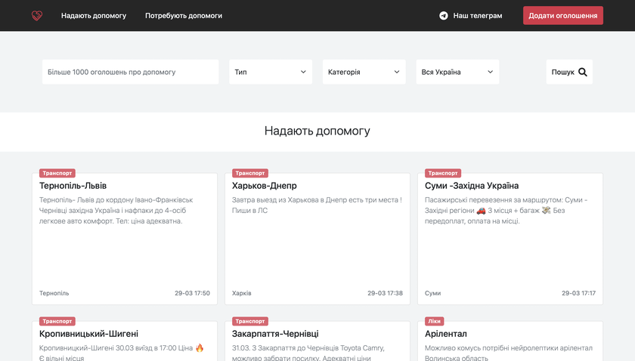
Task: Click the magnifying glass search icon
Action: (x=583, y=73)
